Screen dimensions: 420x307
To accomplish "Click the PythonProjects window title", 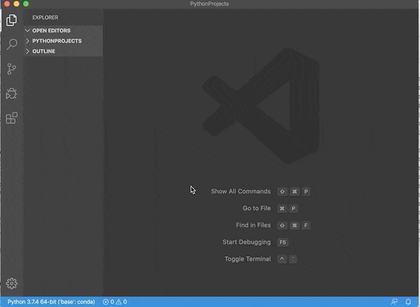I will click(x=209, y=4).
